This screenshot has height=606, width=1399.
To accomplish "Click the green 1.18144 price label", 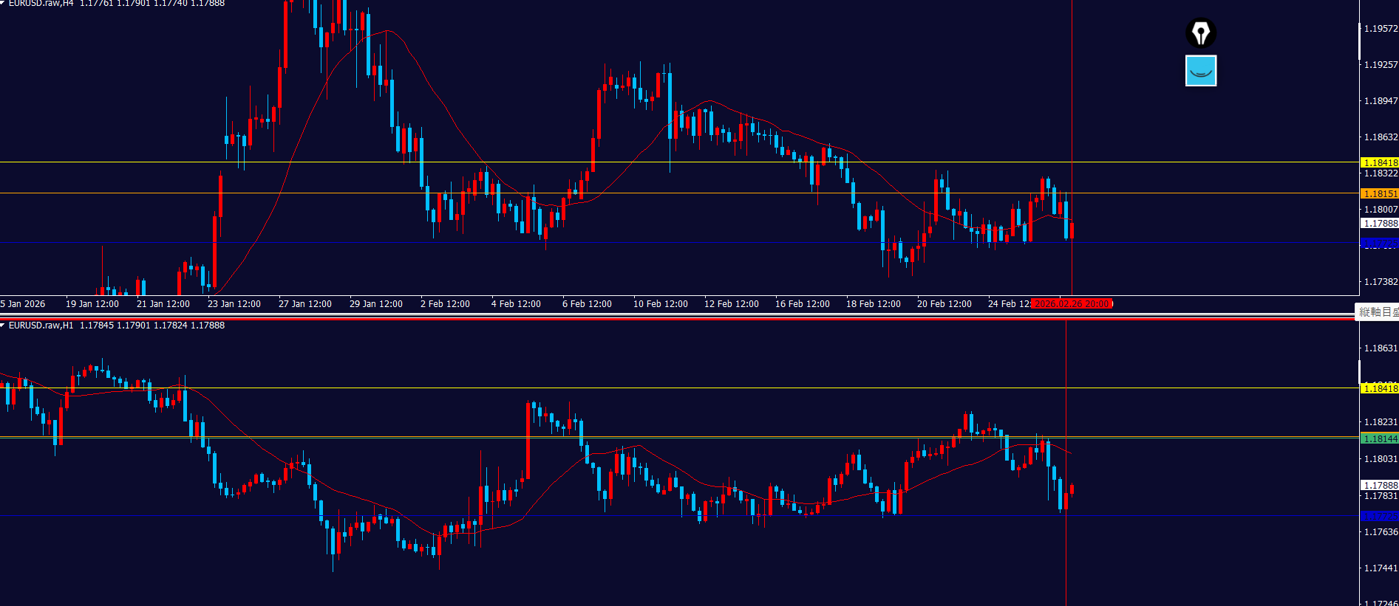I will tap(1379, 438).
